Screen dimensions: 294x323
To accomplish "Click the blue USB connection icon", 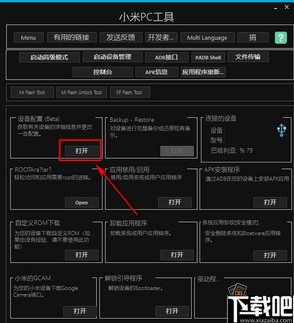I will coord(281,130).
